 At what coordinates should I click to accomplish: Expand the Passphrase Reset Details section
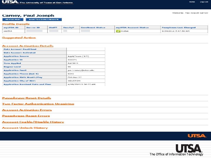point(26,98)
